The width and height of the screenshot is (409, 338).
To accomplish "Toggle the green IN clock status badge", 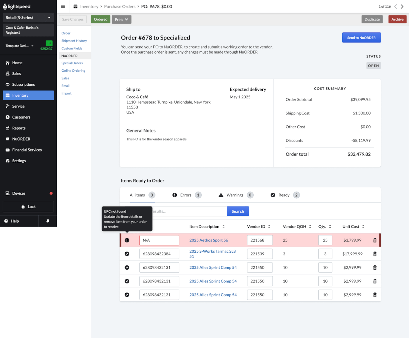I will (49, 43).
